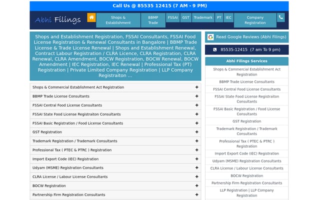Expand BOCW Registration plus icon
This screenshot has width=320, height=200.
(x=196, y=185)
